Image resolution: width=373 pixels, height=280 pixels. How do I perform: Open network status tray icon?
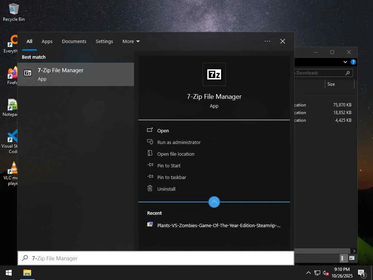tap(317, 273)
